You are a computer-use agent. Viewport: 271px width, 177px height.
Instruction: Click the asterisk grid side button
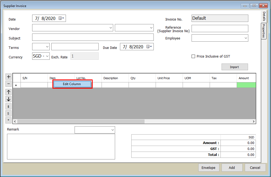[x=8, y=120]
